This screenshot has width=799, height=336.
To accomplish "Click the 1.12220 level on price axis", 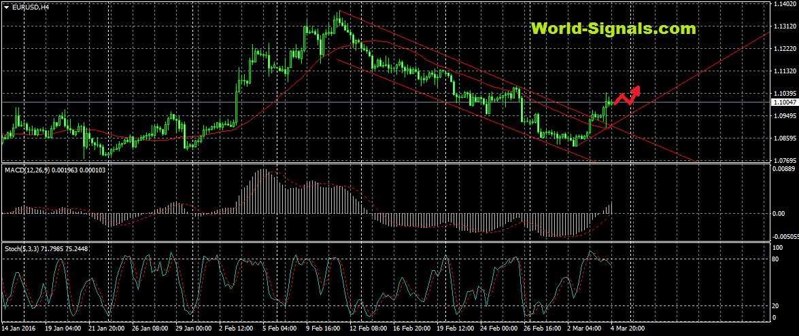I will [x=785, y=49].
